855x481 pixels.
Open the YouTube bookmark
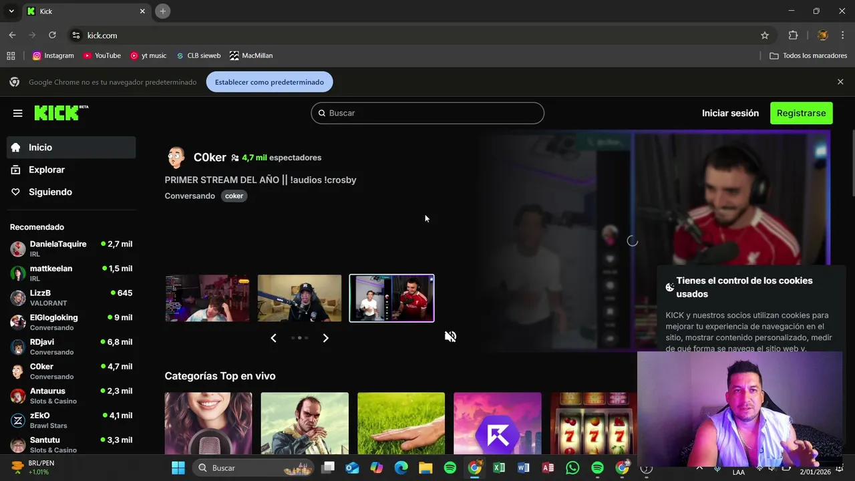(102, 55)
